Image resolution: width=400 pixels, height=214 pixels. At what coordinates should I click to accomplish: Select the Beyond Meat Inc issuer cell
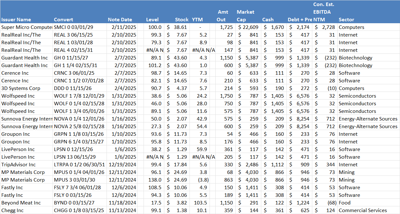pyautogui.click(x=26, y=203)
